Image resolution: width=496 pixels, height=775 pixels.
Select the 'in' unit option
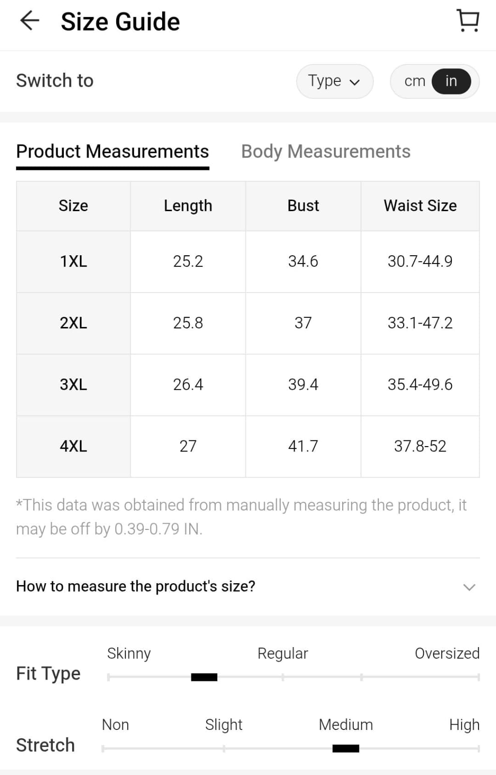pos(451,81)
